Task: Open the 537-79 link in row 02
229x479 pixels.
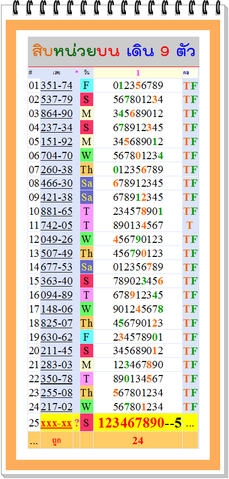Action: [x=57, y=99]
